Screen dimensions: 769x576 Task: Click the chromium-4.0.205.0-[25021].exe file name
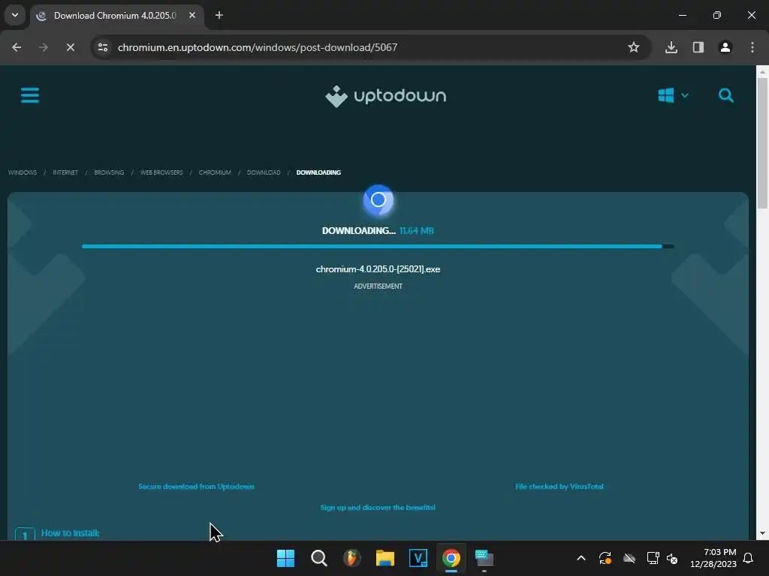(378, 269)
